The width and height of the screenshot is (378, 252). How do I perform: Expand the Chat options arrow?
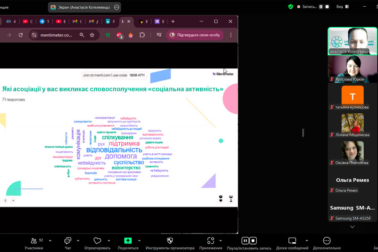pyautogui.click(x=78, y=241)
